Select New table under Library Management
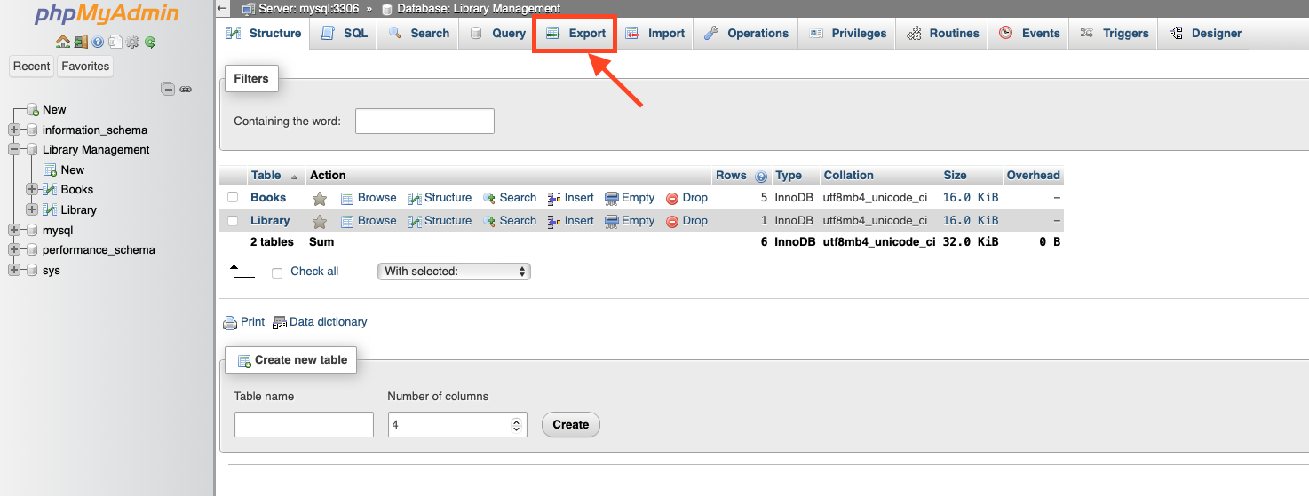Viewport: 1309px width, 496px height. pos(73,170)
